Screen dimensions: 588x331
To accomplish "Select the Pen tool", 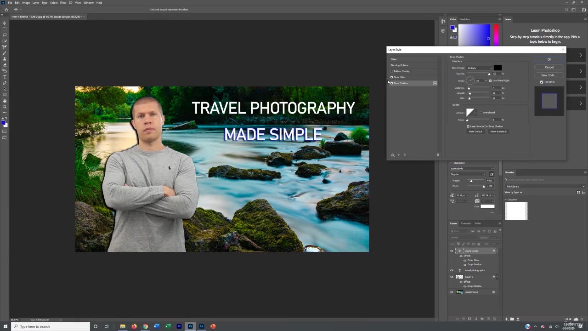I will (x=5, y=83).
